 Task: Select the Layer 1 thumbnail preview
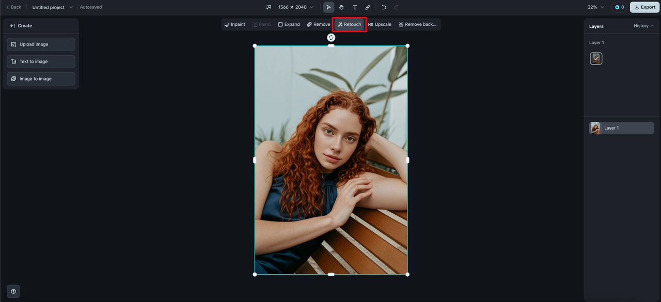[x=596, y=58]
